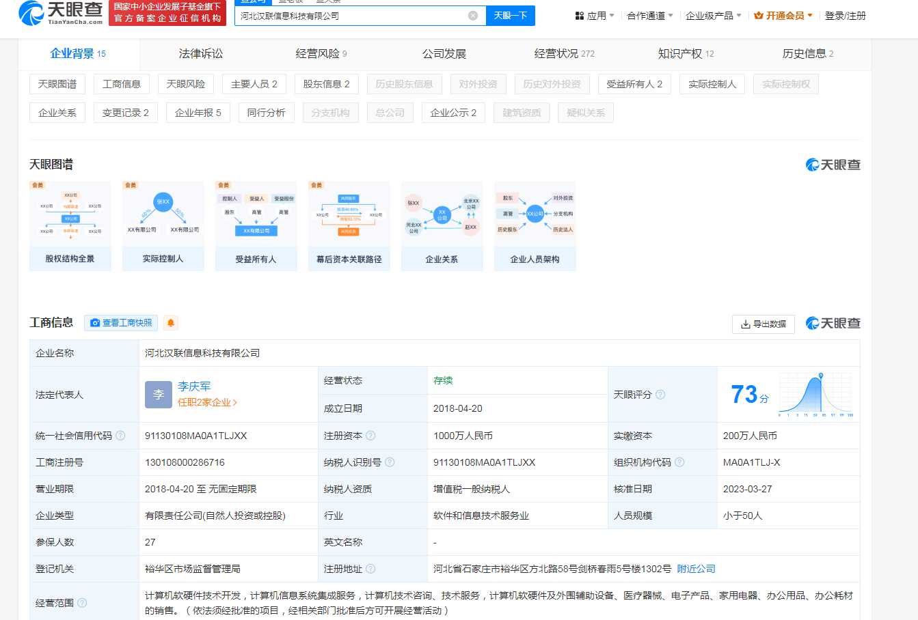
Task: Jump to 企业公示 2 section
Action: (454, 113)
